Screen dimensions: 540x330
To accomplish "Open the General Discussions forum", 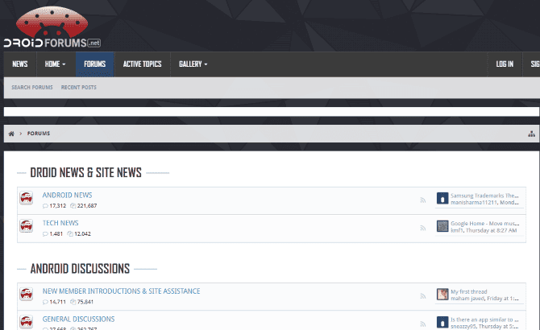I will [x=78, y=319].
